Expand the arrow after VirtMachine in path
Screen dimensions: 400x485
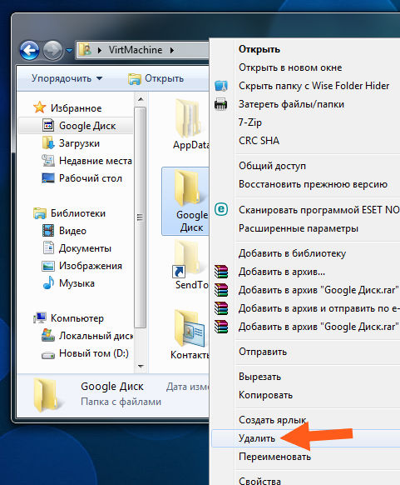coord(172,50)
